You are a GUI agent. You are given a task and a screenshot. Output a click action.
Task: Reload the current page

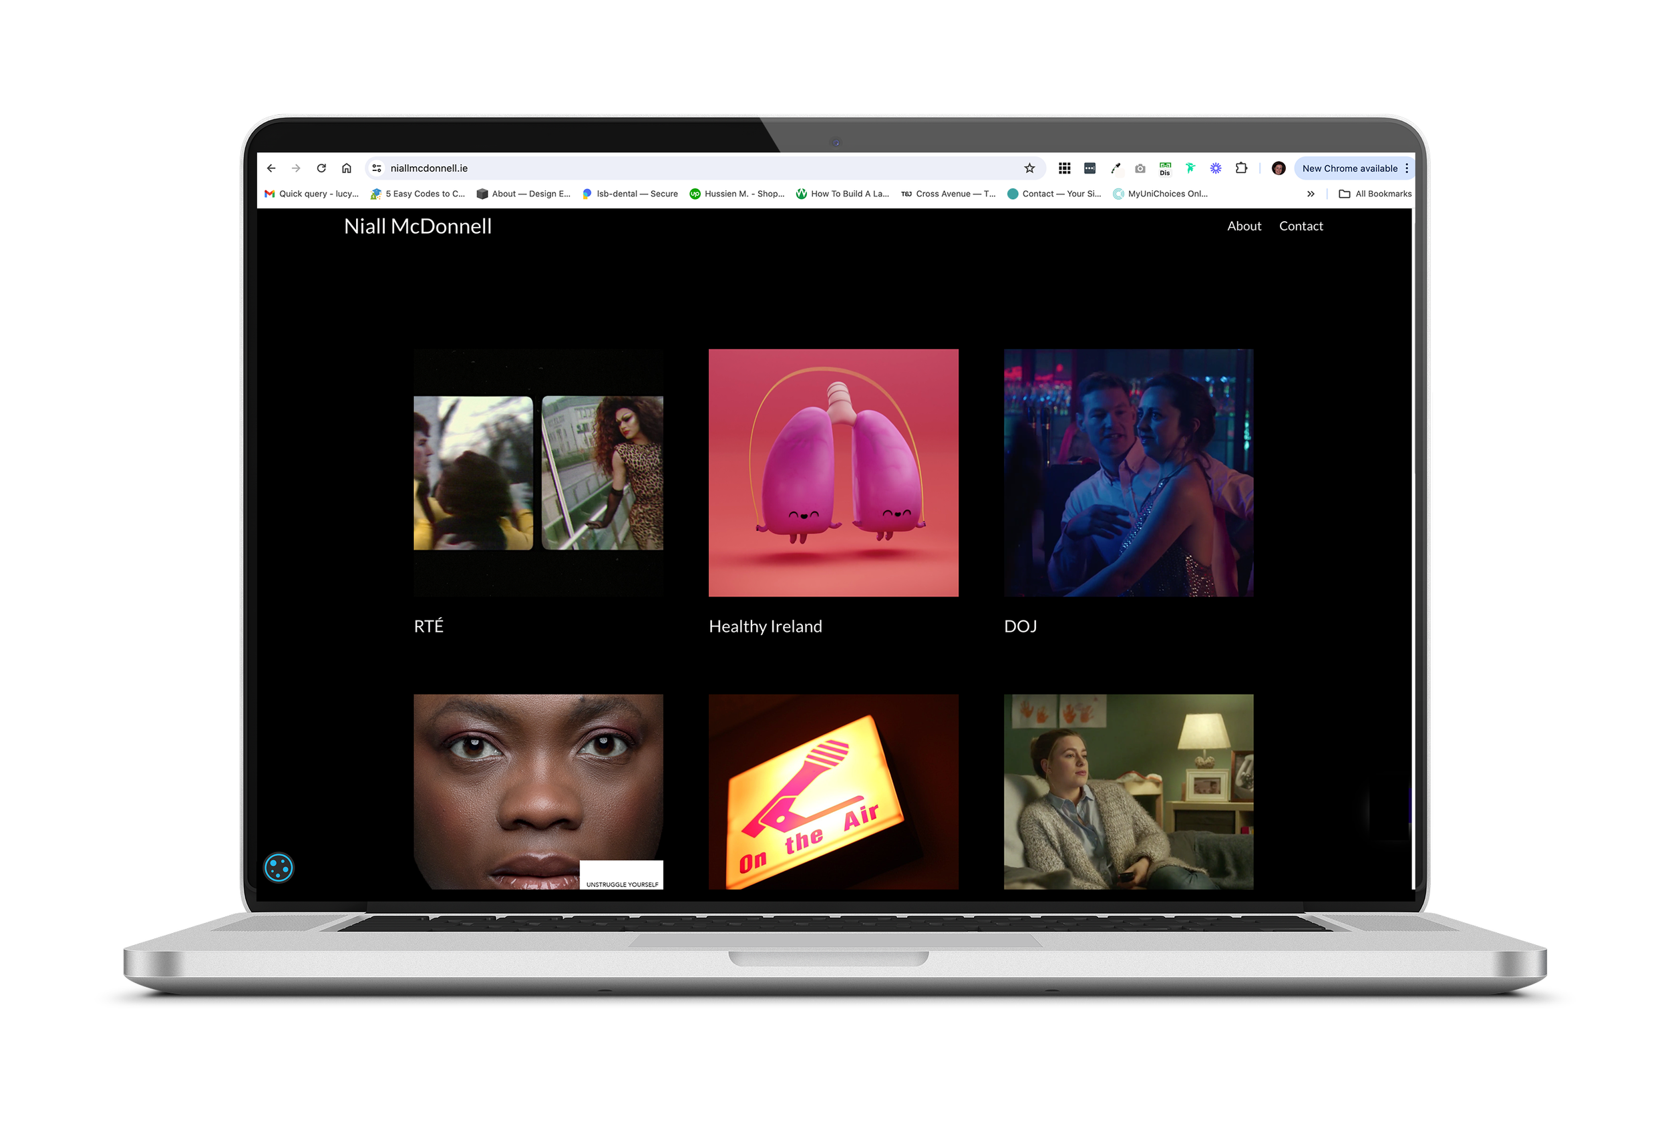point(321,168)
